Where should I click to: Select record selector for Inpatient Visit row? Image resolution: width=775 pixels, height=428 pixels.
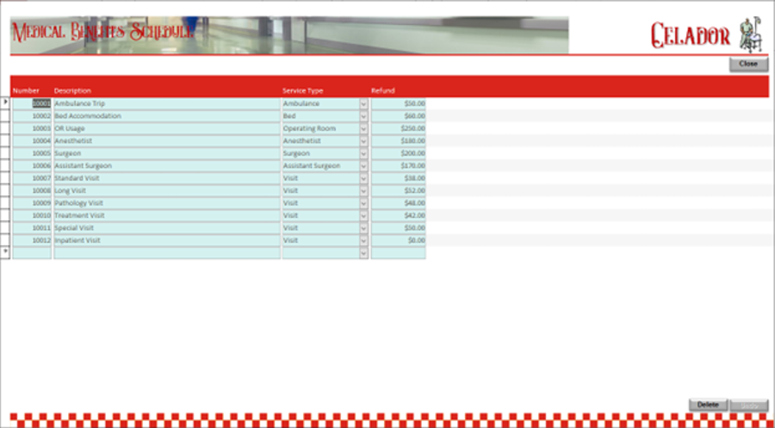tap(5, 240)
